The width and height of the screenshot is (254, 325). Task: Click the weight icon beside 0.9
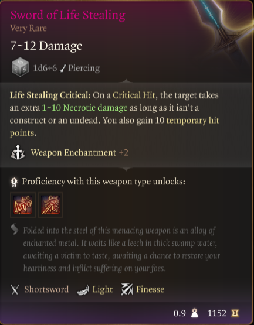coord(194,313)
